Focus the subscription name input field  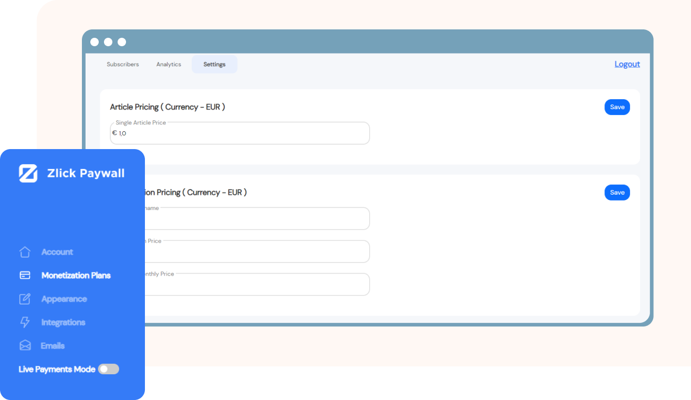[257, 219]
